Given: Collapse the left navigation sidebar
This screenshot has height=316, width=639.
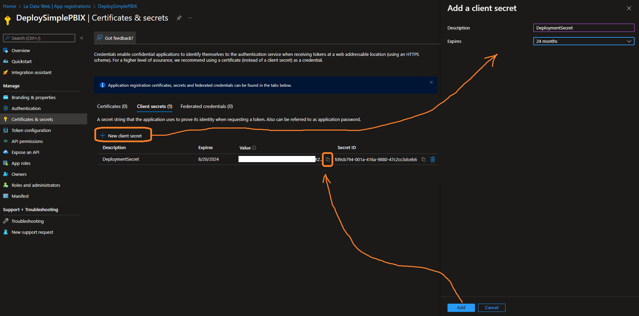Looking at the screenshot, I should [82, 38].
